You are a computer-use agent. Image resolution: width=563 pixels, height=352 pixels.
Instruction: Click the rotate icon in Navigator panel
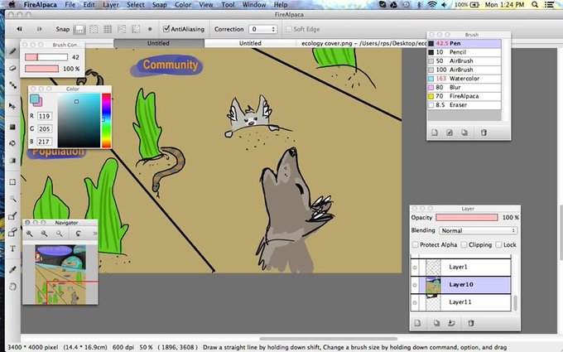[x=78, y=234]
